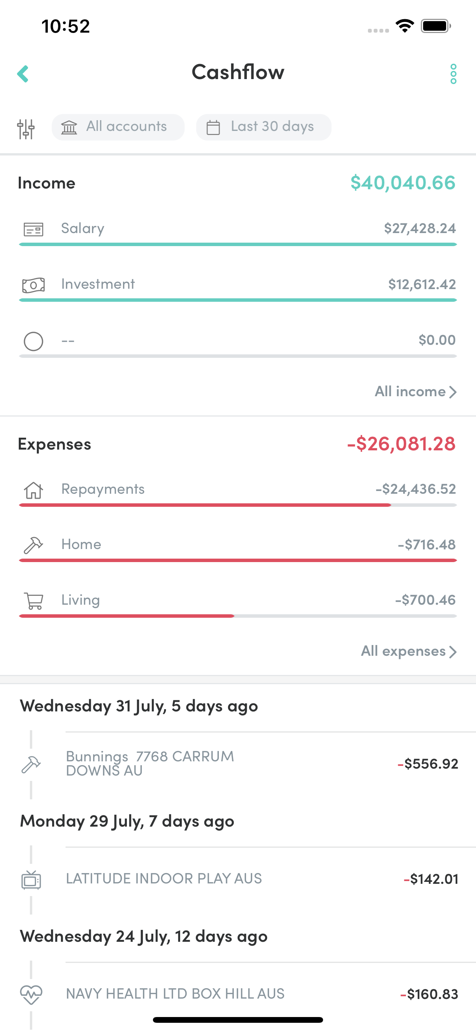Image resolution: width=476 pixels, height=1032 pixels.
Task: Open the Salary income row
Action: pos(238,232)
